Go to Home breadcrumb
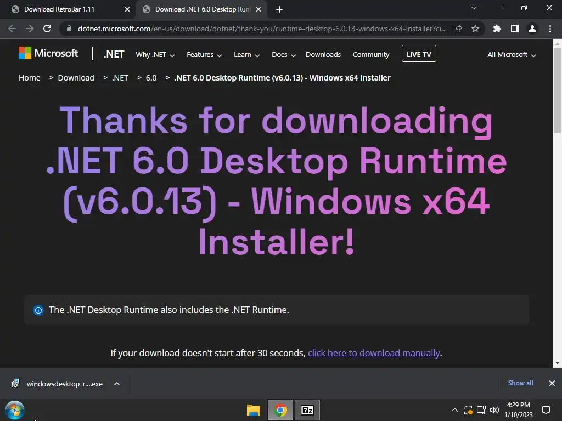The image size is (562, 421). coord(30,78)
